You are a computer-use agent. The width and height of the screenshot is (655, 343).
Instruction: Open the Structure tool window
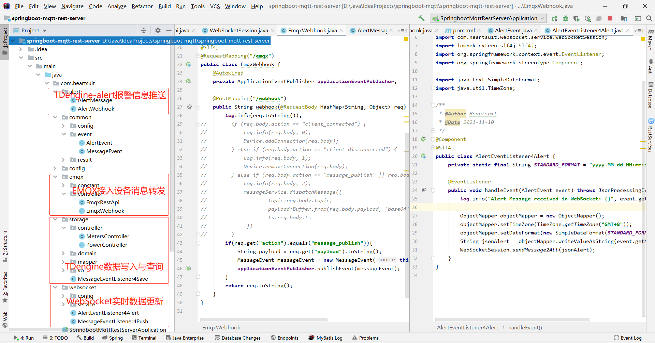tap(5, 246)
